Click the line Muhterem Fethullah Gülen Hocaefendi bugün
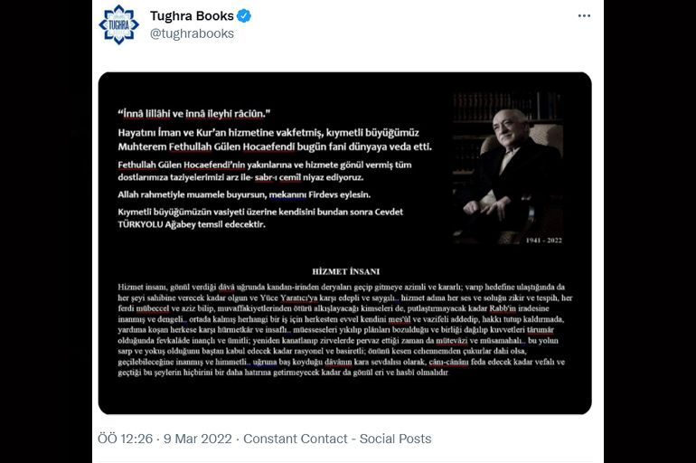The width and height of the screenshot is (696, 463). click(275, 146)
